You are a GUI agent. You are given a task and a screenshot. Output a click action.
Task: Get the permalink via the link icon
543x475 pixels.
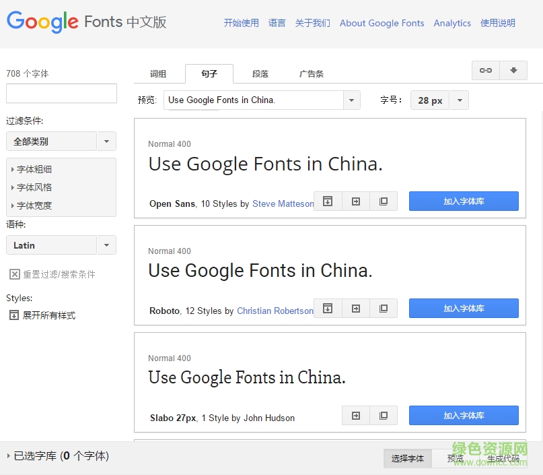486,70
